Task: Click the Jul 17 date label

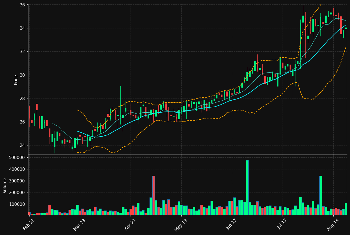Action: click(x=283, y=224)
